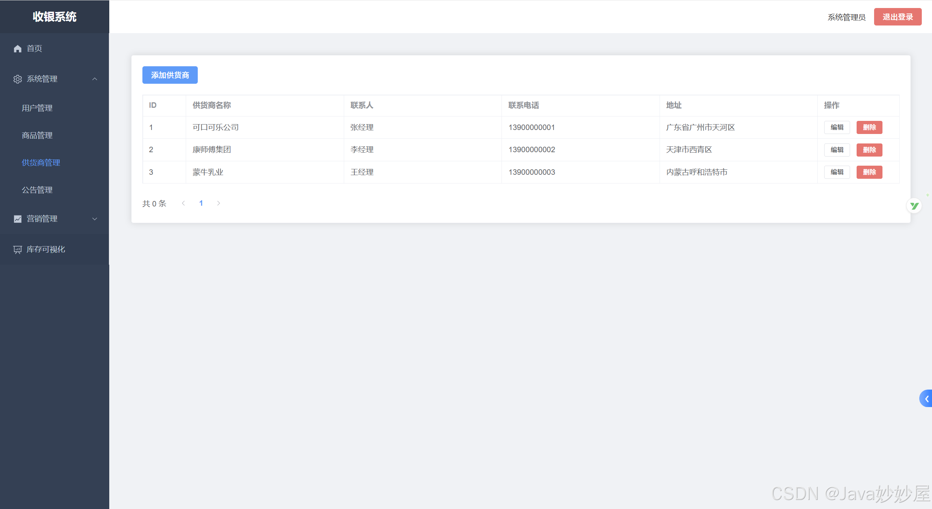The height and width of the screenshot is (509, 932).
Task: Select page 1 in pagination
Action: pyautogui.click(x=201, y=204)
